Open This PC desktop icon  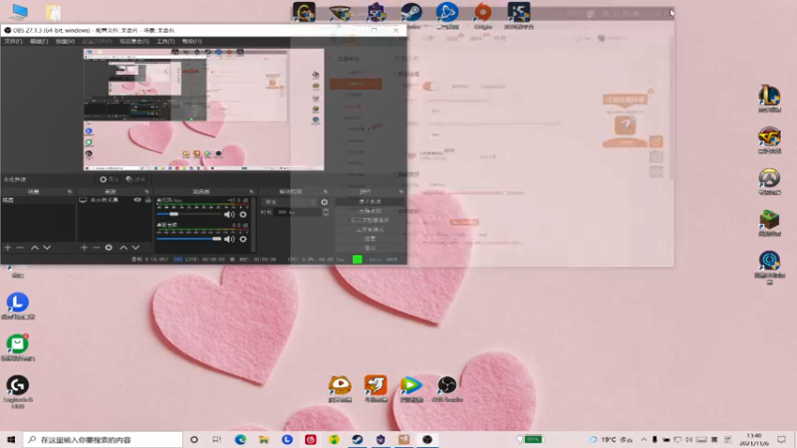[19, 12]
